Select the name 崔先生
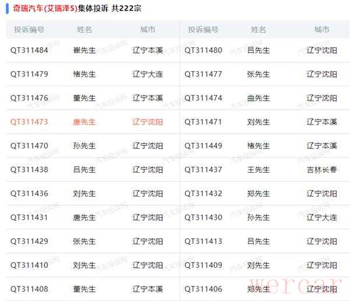Image resolution: width=350 pixels, height=301 pixels. 85,50
